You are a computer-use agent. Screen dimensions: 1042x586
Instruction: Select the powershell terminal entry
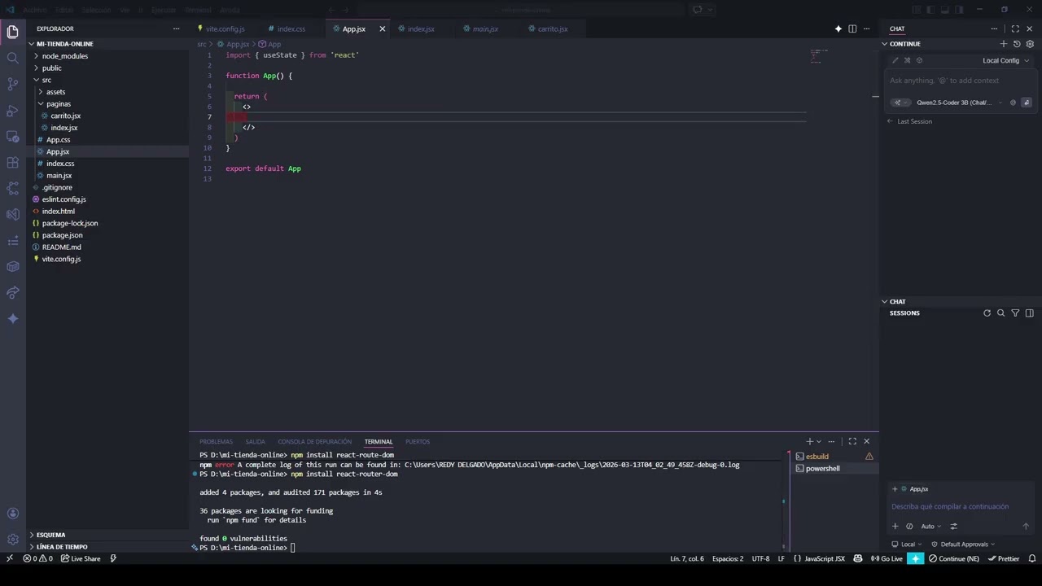822,469
